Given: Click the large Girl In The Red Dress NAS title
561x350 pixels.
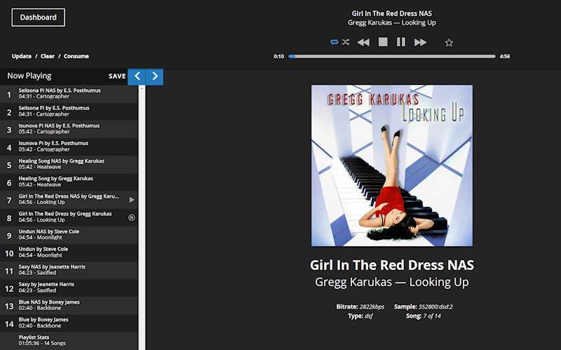Looking at the screenshot, I should pyautogui.click(x=392, y=265).
